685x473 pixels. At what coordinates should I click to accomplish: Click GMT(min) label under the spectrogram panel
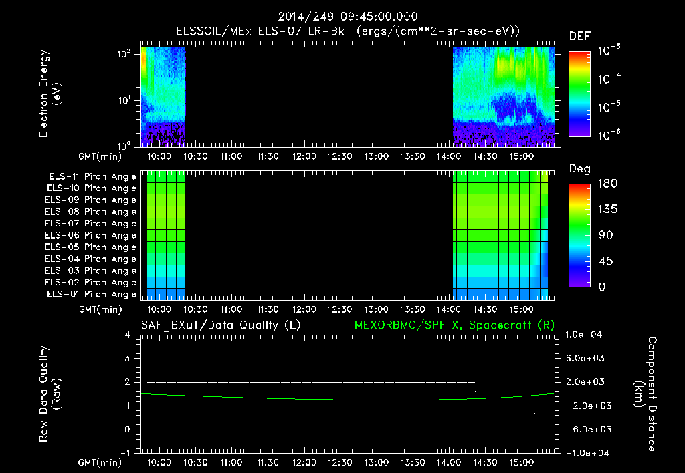click(x=100, y=156)
